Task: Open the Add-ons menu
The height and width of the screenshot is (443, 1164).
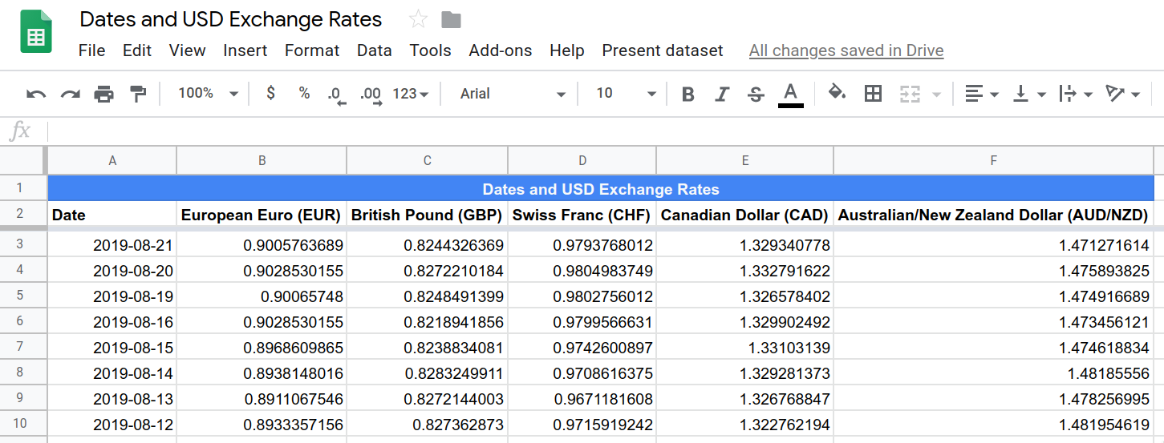Action: tap(501, 50)
